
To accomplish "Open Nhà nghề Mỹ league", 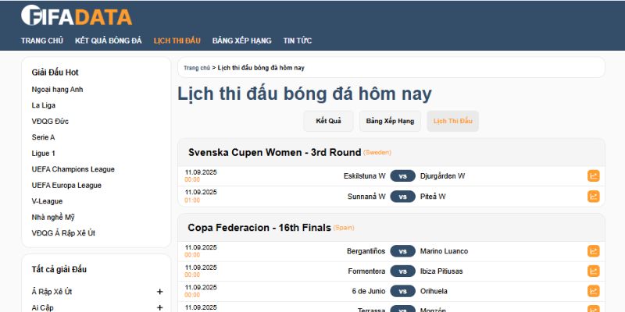I will coord(53,218).
